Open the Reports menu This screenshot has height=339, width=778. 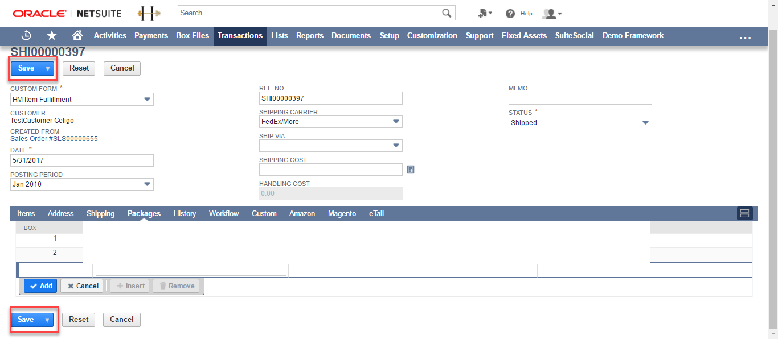click(310, 35)
